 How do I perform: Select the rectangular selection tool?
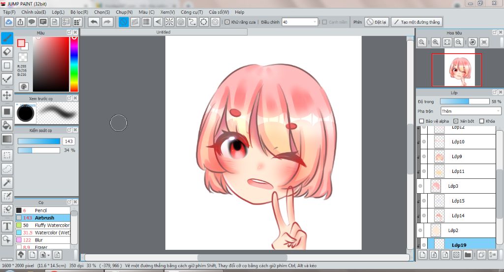pyautogui.click(x=7, y=155)
